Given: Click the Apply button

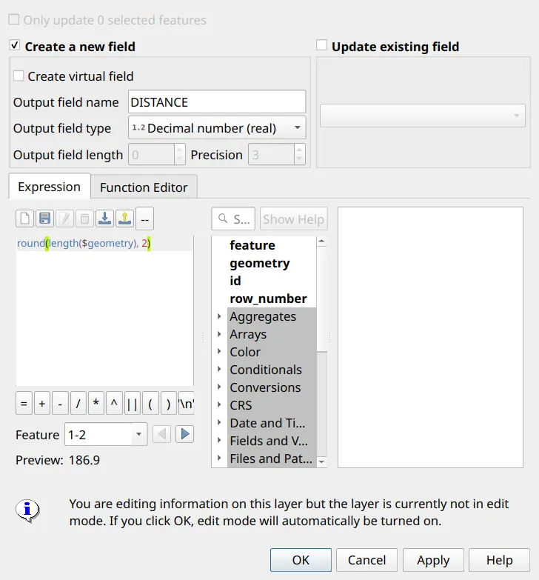Looking at the screenshot, I should point(433,560).
